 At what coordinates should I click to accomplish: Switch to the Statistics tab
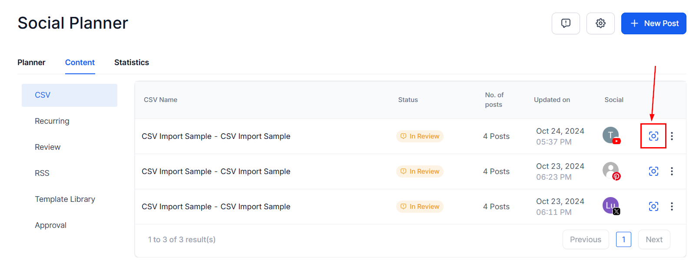coord(132,63)
